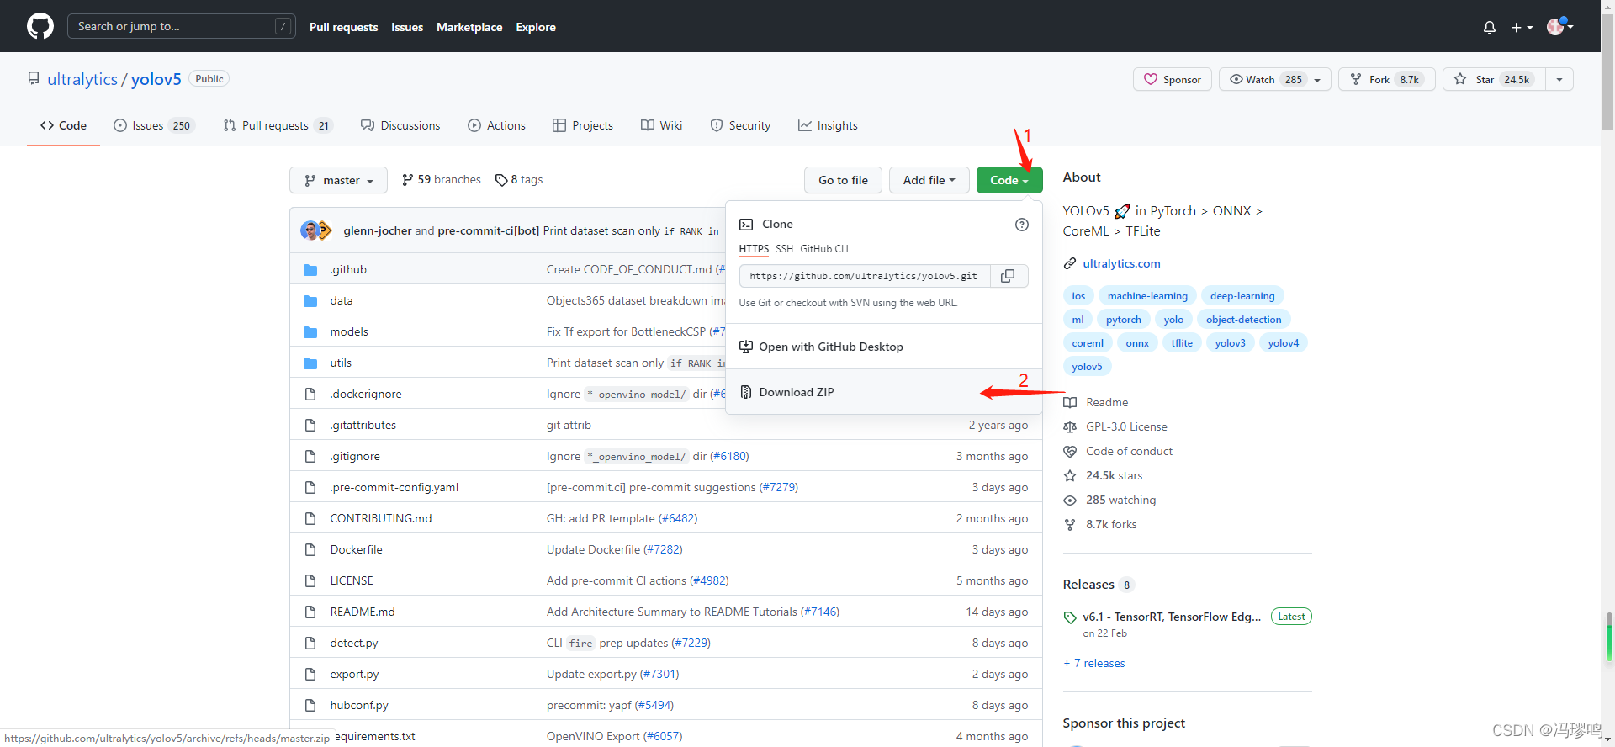Open the README.md file
Screen dimensions: 1615x747
[363, 612]
